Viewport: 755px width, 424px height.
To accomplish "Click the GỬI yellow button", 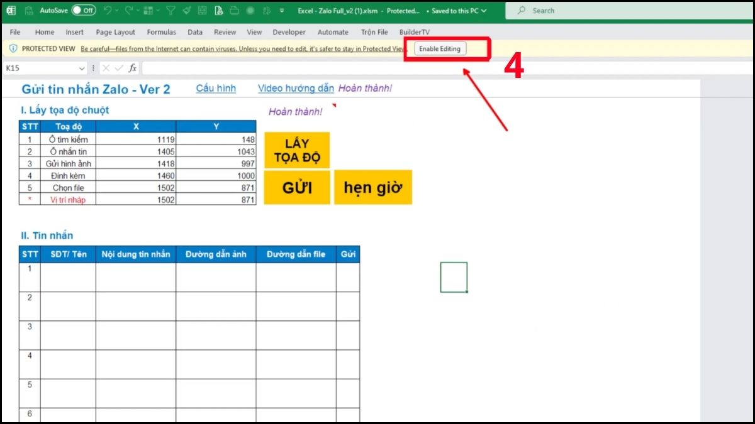I will click(297, 187).
